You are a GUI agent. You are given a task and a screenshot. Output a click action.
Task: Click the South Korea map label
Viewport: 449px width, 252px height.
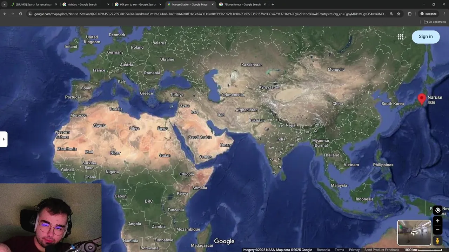pos(393,104)
